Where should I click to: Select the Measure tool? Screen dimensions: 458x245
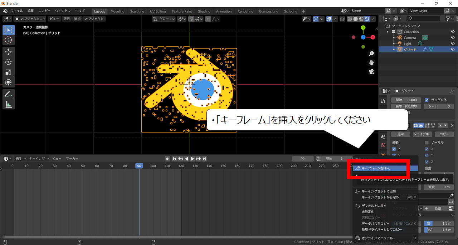coord(8,104)
